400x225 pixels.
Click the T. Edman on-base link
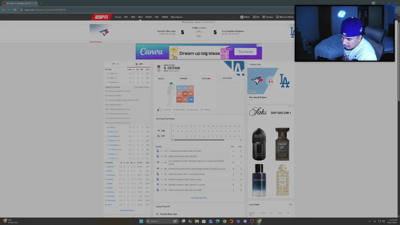coord(207,110)
